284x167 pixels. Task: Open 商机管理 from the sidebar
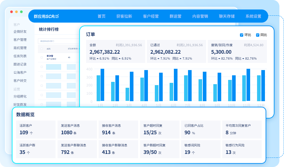[20, 48]
